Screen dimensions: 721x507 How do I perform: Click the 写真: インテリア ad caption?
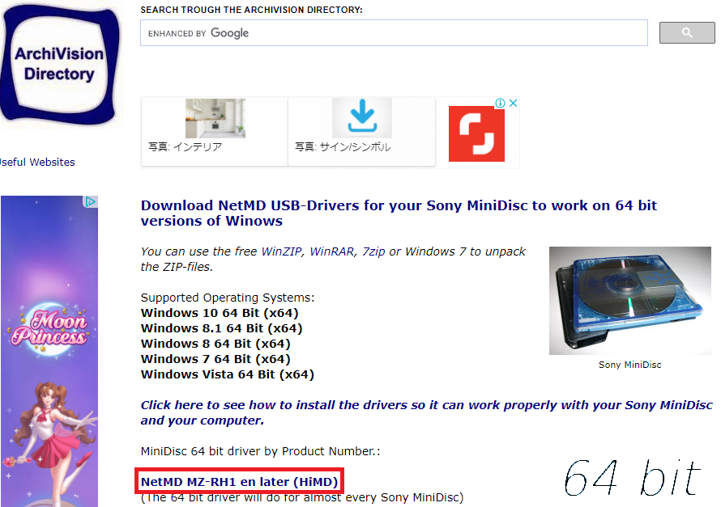point(185,147)
